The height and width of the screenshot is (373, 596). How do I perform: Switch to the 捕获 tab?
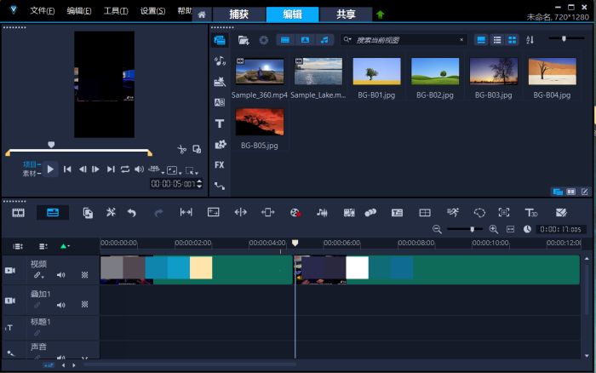[238, 14]
